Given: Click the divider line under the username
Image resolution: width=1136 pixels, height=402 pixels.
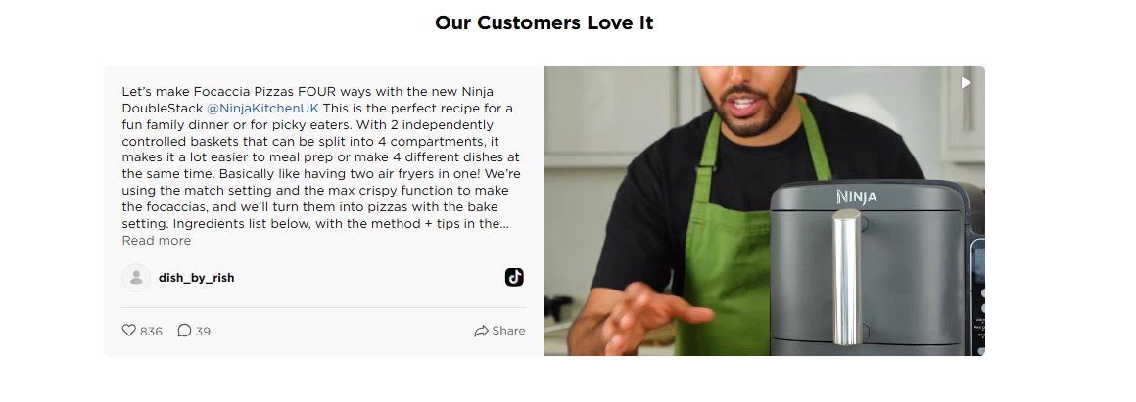Looking at the screenshot, I should tap(324, 307).
